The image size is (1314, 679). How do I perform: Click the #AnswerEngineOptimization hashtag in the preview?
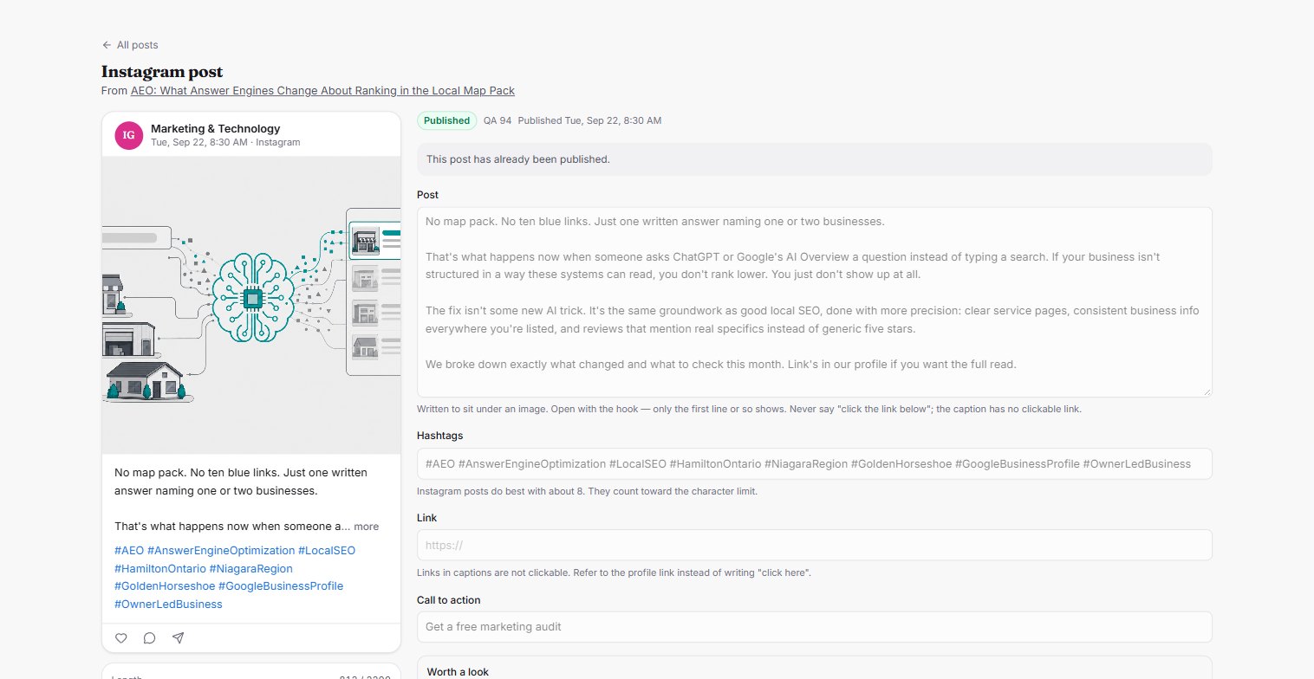[x=221, y=551]
